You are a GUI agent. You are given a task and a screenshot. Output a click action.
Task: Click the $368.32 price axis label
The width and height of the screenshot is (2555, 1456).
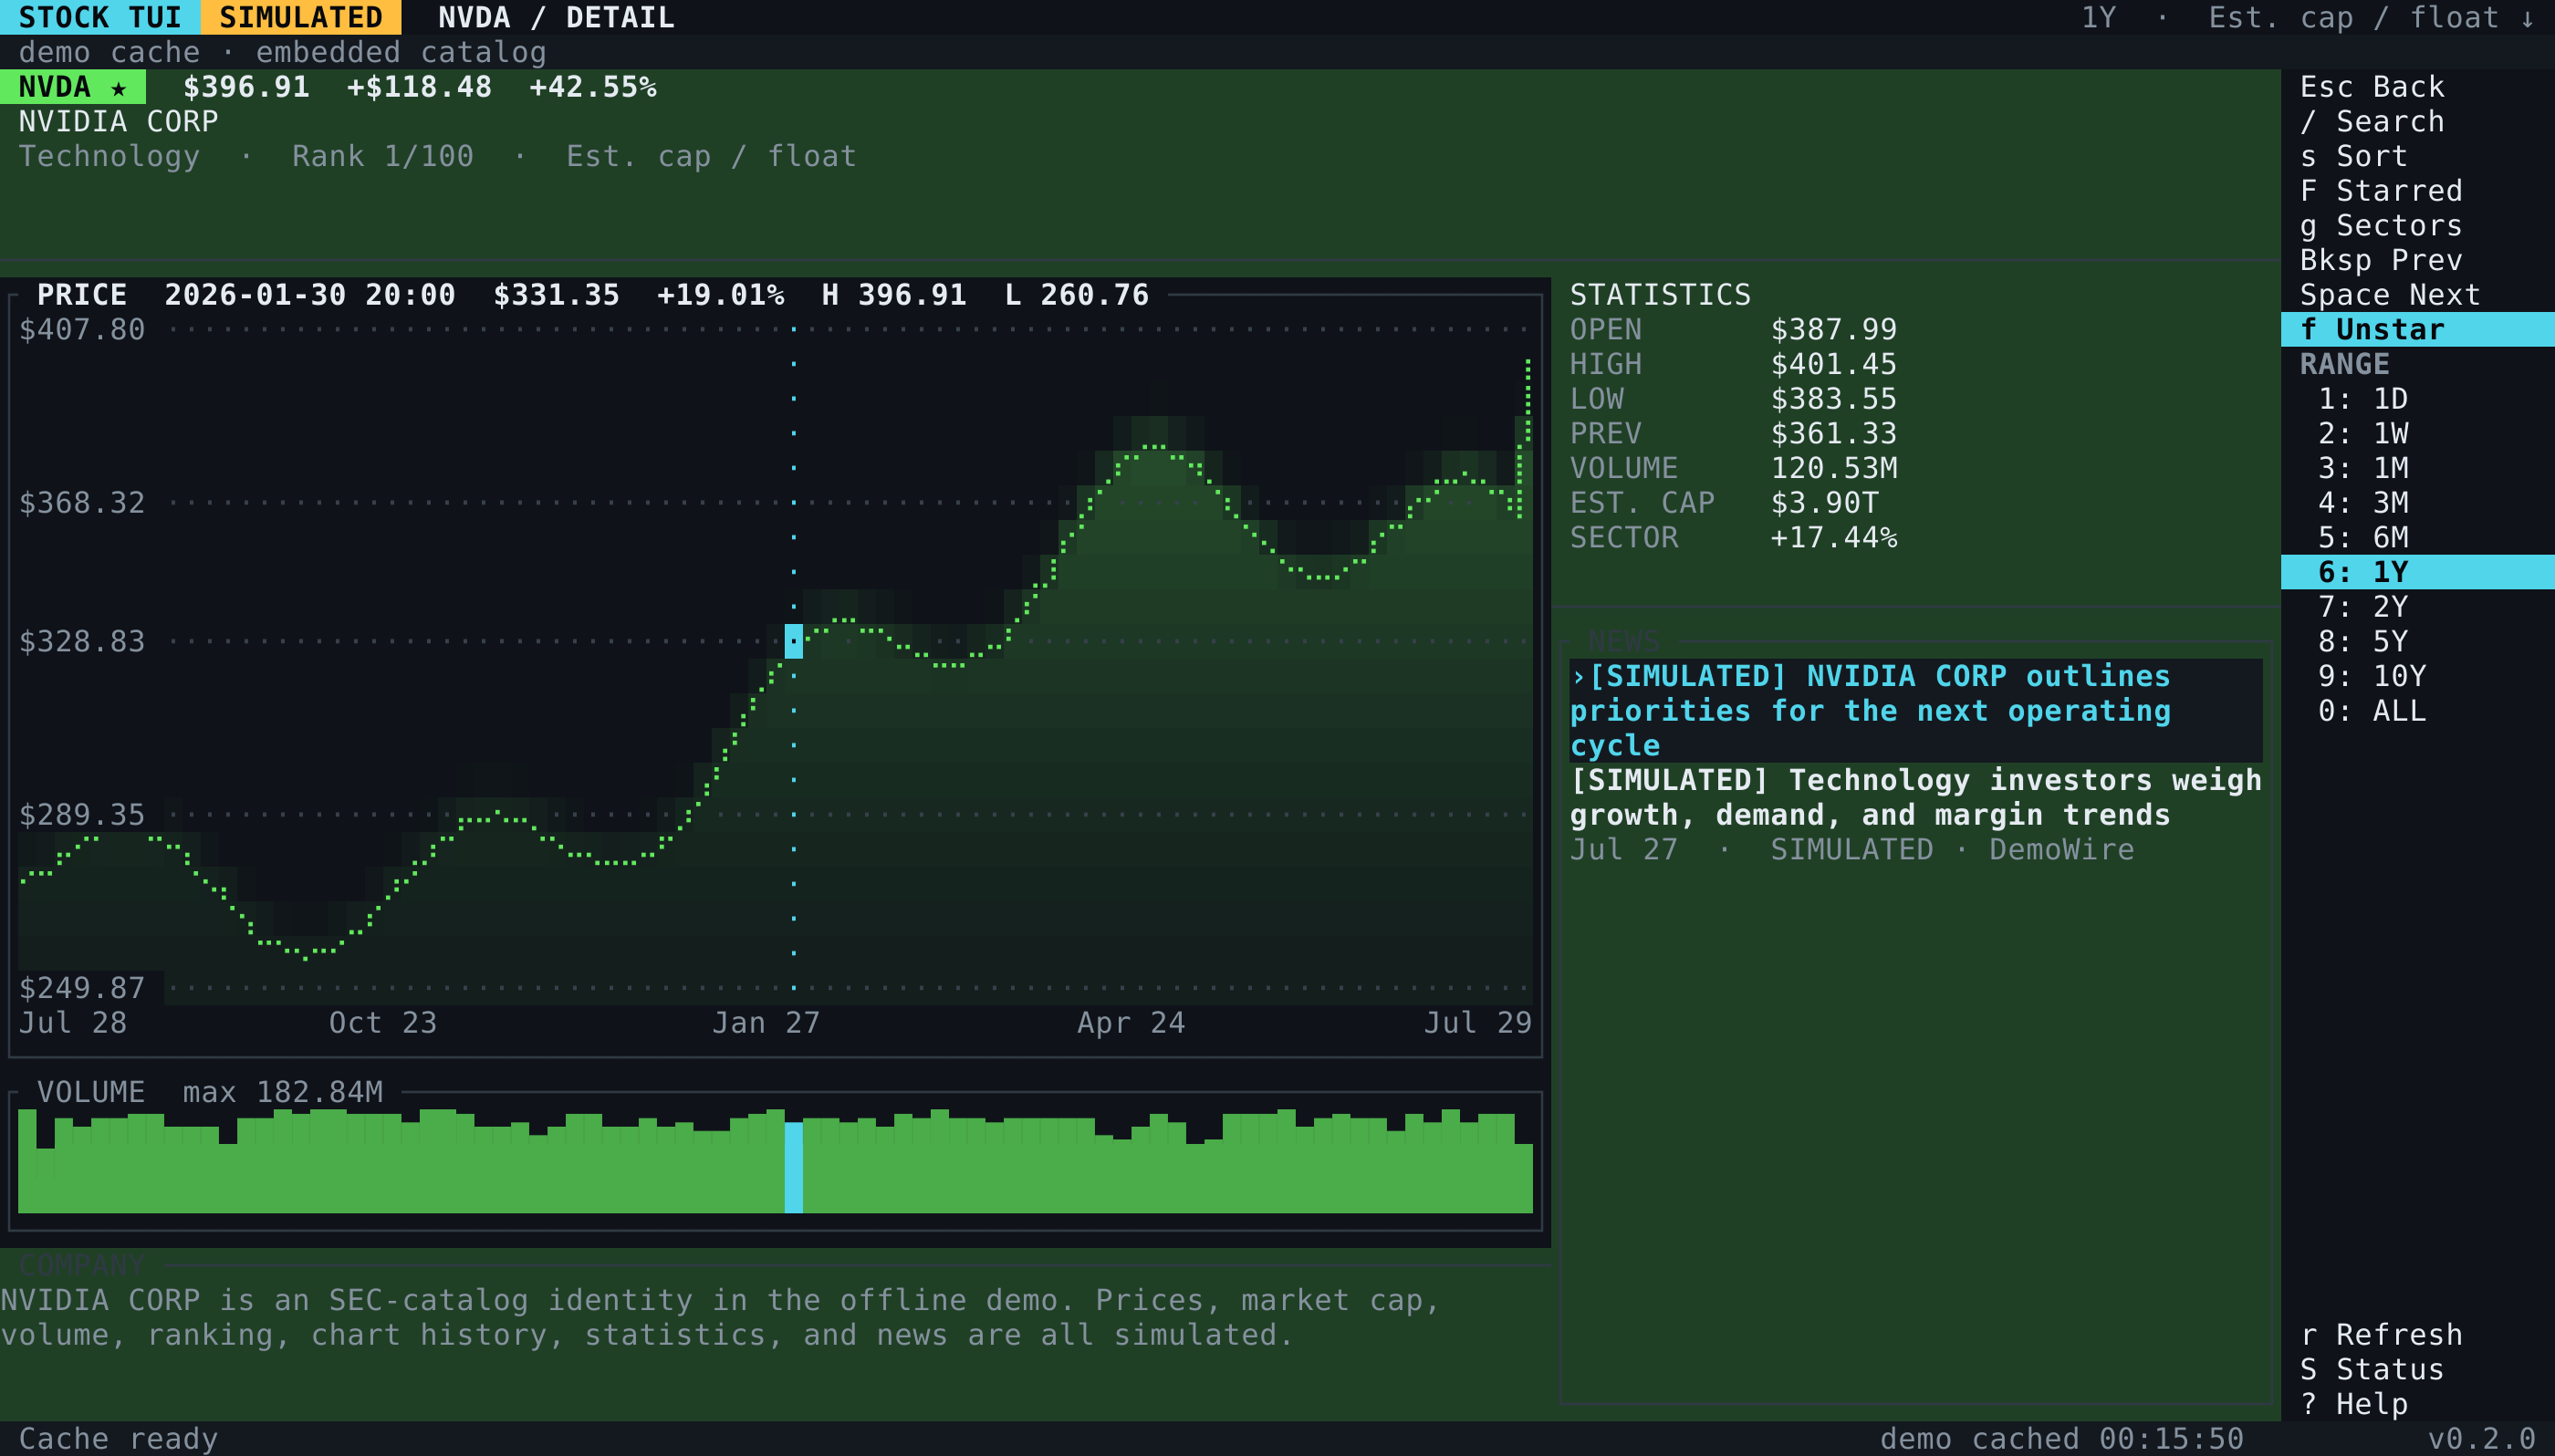[x=82, y=503]
